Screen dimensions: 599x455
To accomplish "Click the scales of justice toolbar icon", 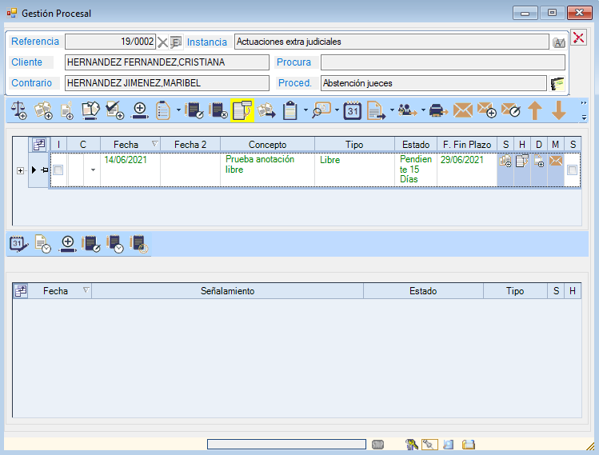I will pos(19,111).
